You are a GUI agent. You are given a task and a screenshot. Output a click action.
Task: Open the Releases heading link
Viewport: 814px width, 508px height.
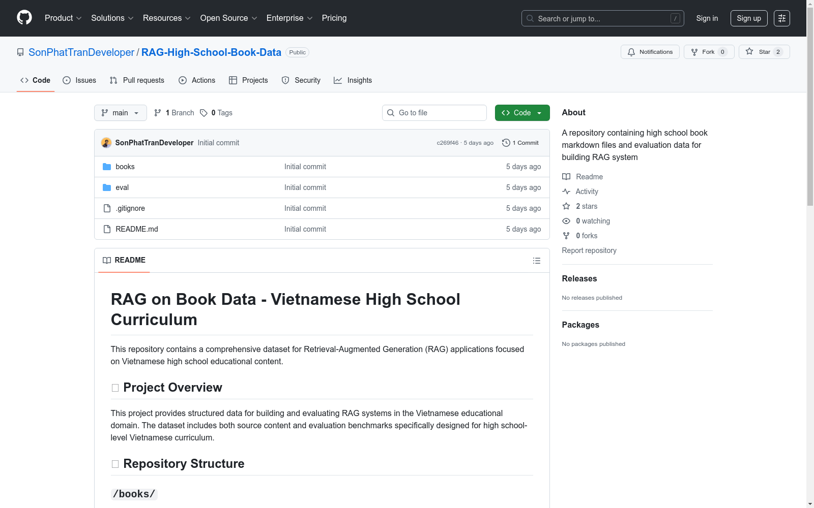579,278
